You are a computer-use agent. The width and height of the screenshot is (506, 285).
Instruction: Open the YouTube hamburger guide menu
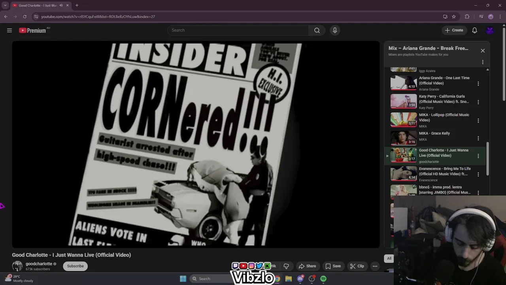9,30
